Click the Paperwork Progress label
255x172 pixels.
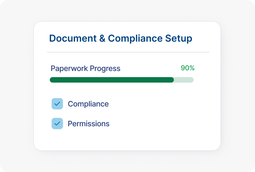point(85,68)
